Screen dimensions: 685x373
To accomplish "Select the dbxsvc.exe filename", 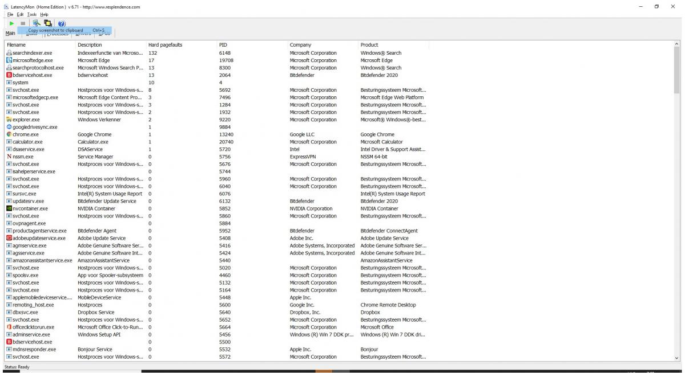I will tap(26, 312).
